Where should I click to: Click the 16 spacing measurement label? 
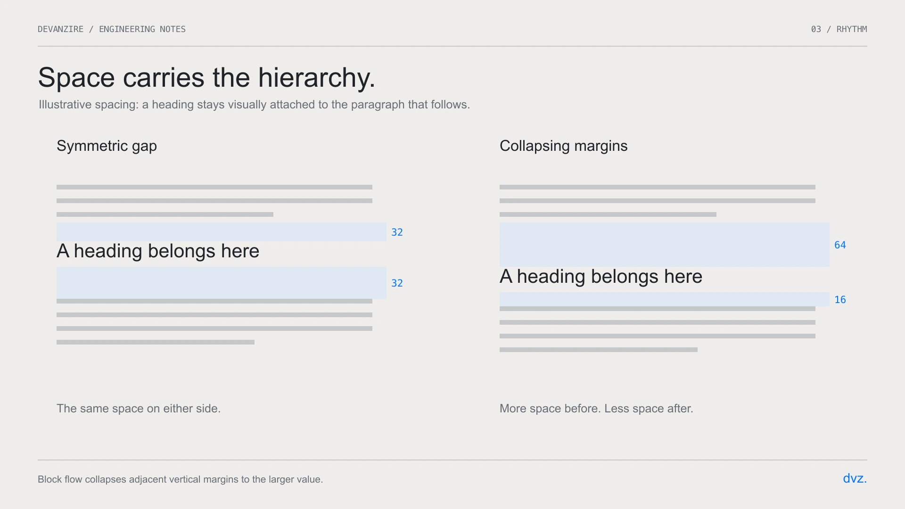pos(840,300)
